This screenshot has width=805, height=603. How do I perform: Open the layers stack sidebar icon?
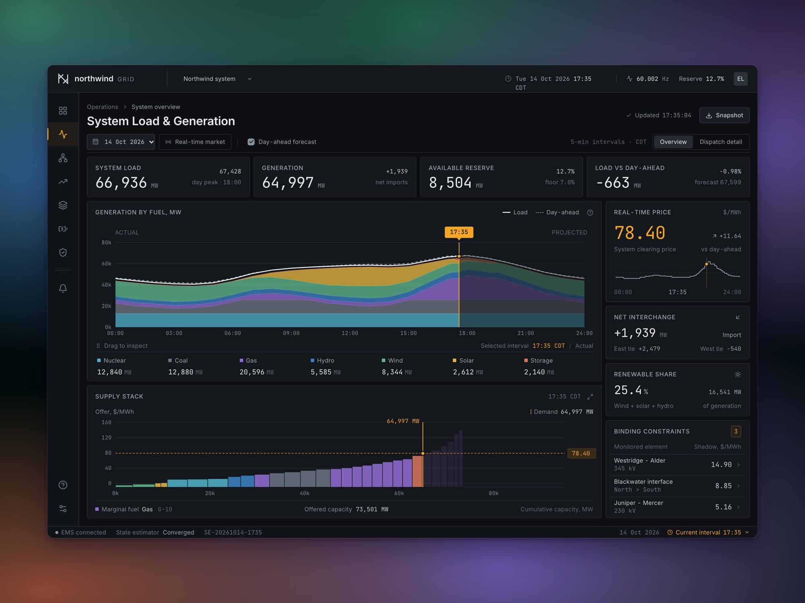click(x=63, y=205)
